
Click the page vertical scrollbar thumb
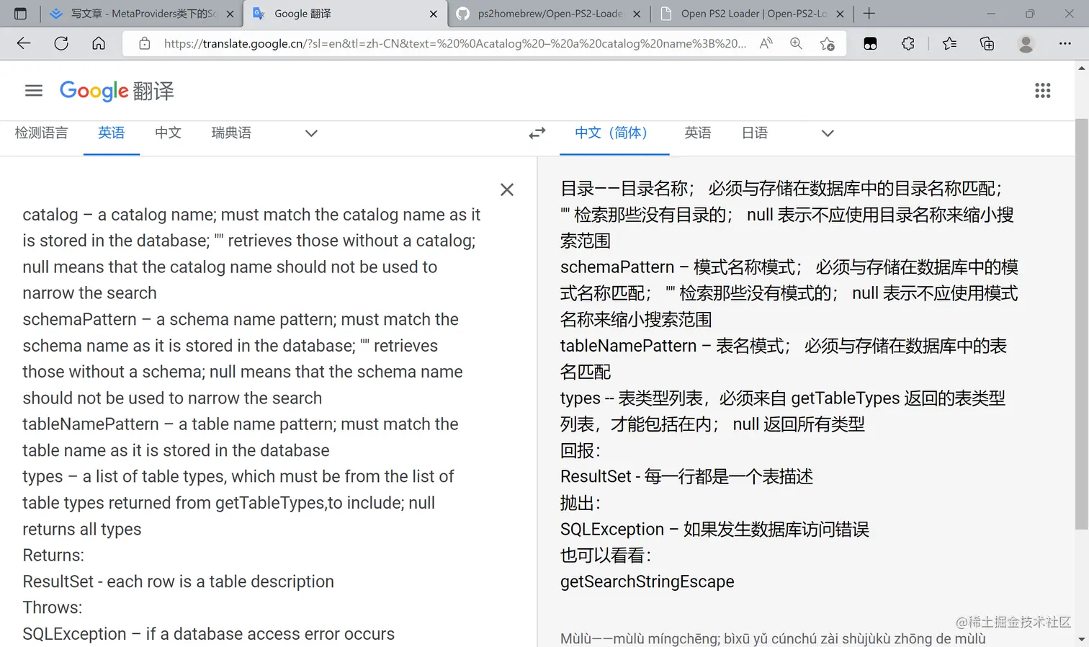[1082, 324]
